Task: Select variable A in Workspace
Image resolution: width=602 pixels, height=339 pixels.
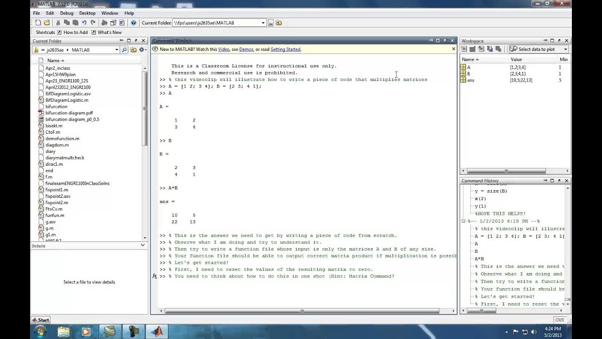Action: [x=468, y=67]
